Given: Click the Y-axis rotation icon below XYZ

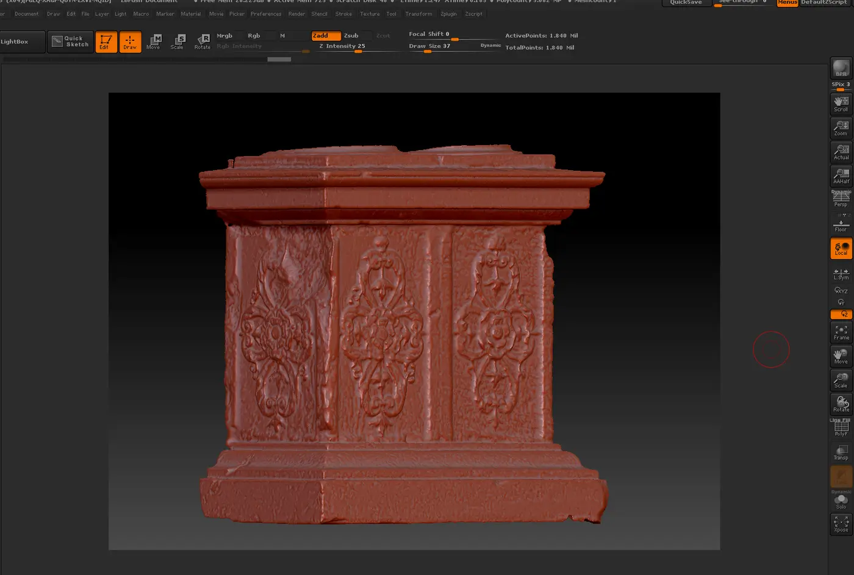Looking at the screenshot, I should click(x=841, y=302).
